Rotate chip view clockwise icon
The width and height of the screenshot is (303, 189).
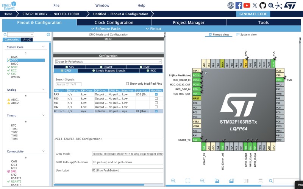click(x=217, y=181)
